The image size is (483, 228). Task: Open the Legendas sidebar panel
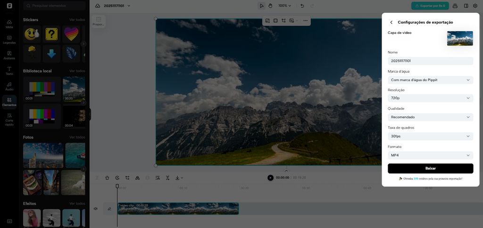click(9, 40)
